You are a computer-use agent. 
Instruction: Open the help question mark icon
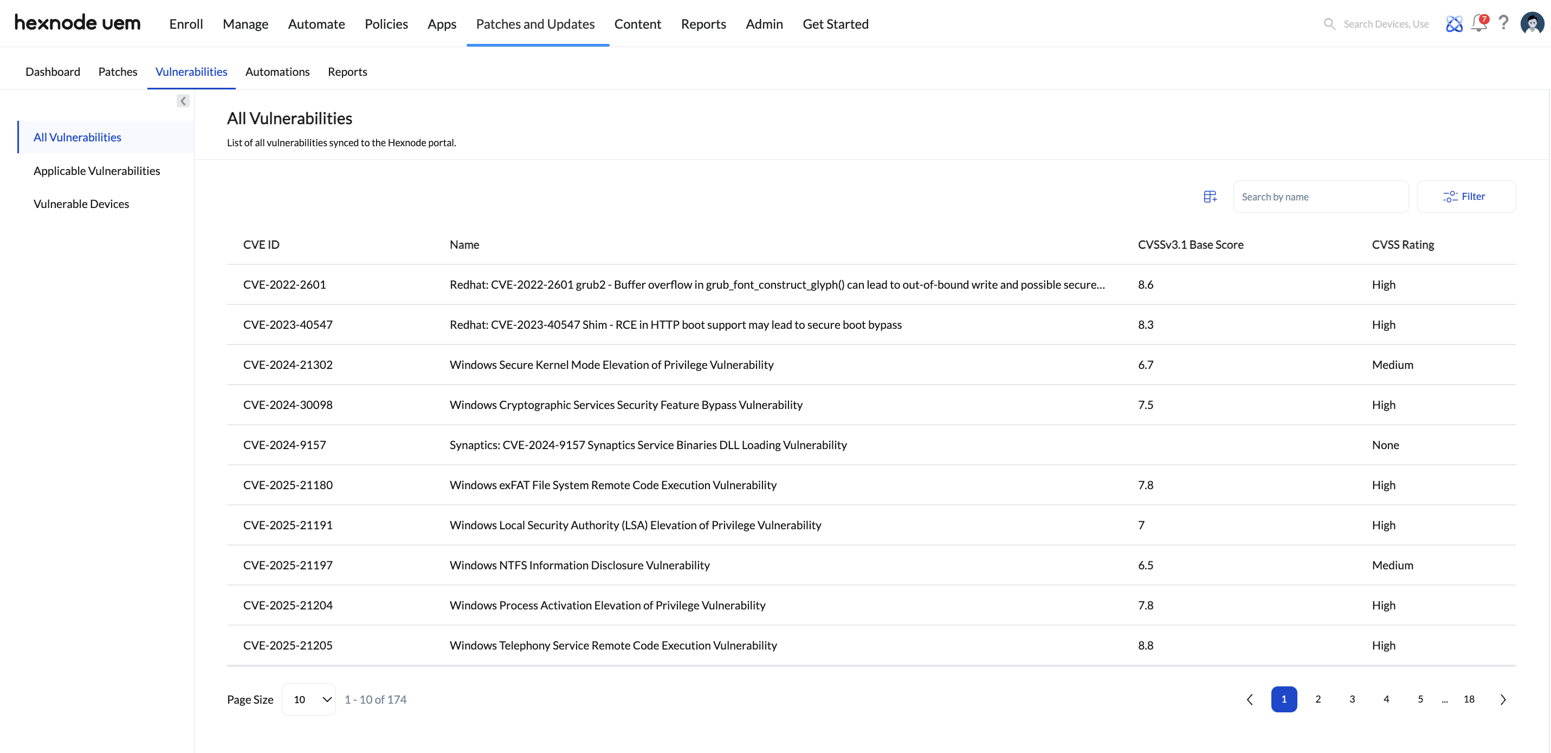pos(1503,23)
